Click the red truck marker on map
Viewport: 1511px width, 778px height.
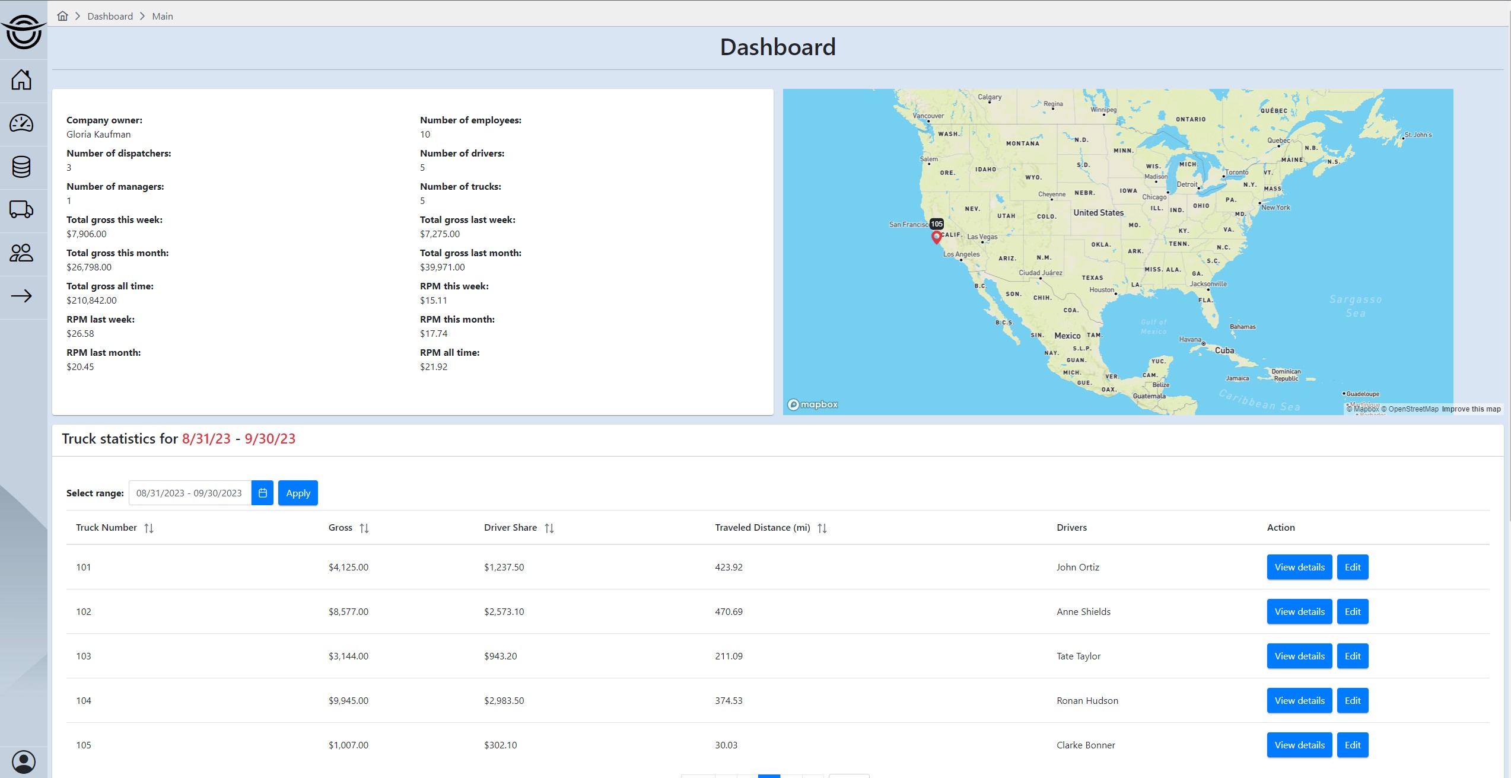pyautogui.click(x=936, y=237)
